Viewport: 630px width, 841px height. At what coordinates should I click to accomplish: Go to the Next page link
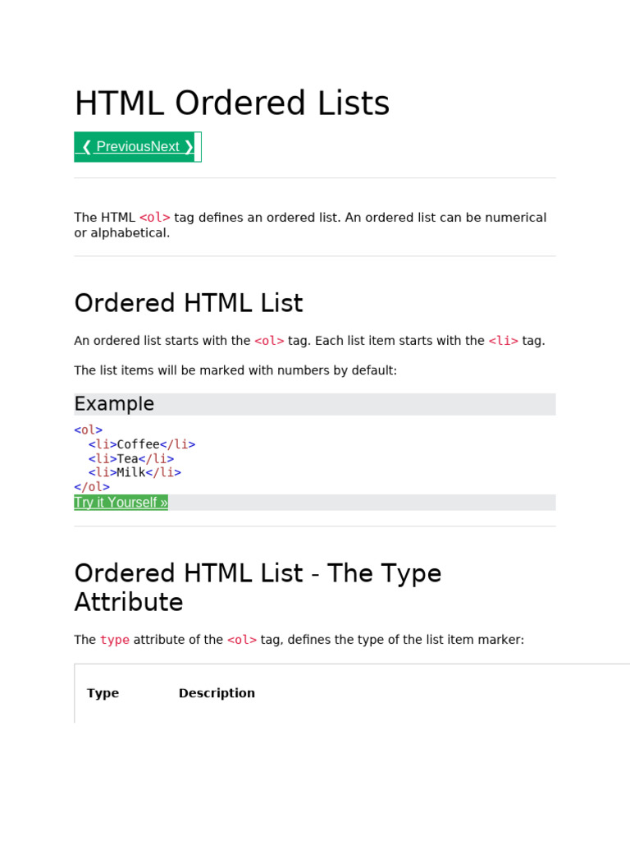172,147
